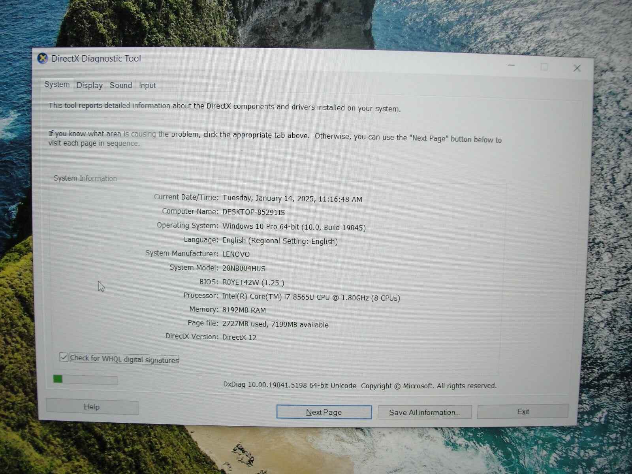Select the System tab

[56, 84]
